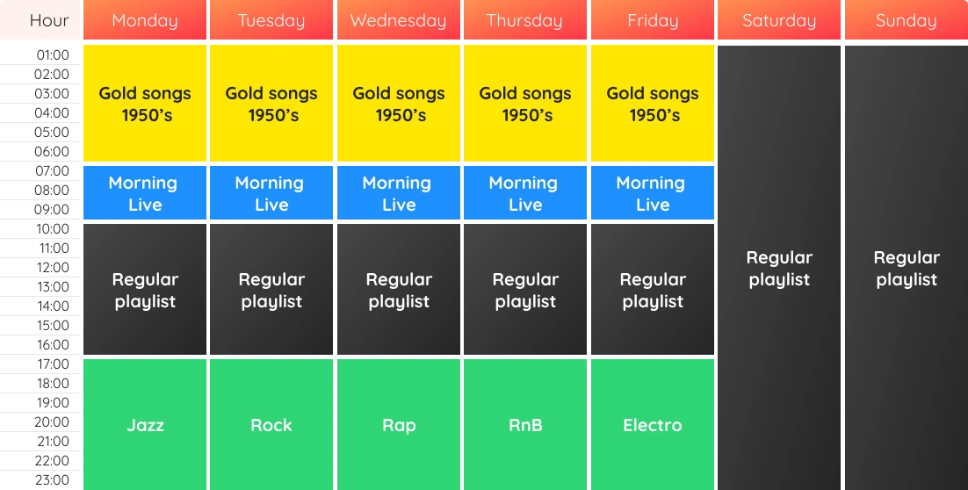Select Wednesday's Gold songs 1950's block
Screen dimensions: 968x490
point(398,104)
